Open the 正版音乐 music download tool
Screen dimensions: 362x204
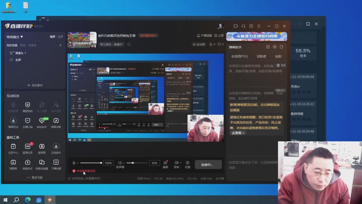point(56,146)
